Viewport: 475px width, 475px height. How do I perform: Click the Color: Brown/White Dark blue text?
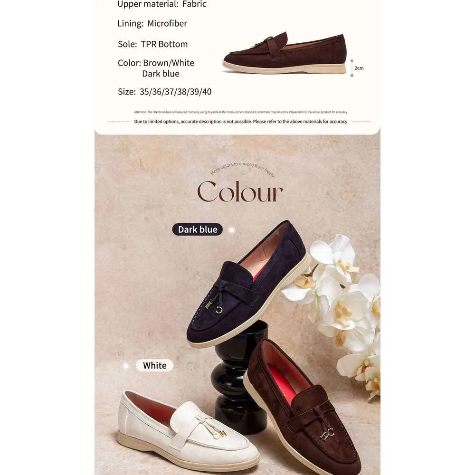(x=156, y=68)
